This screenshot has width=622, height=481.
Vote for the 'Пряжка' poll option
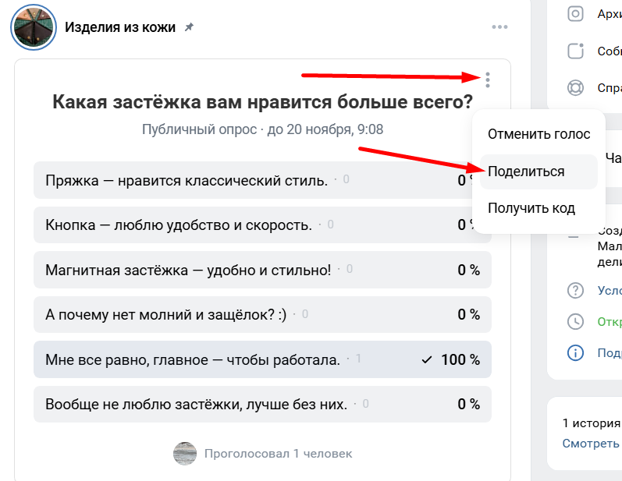(187, 181)
